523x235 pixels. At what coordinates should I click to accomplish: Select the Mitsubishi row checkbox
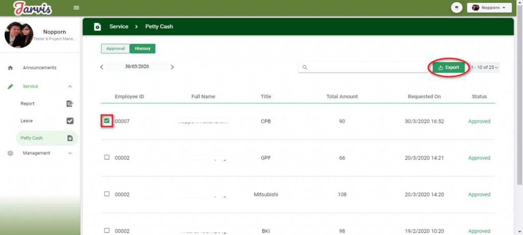click(x=107, y=194)
